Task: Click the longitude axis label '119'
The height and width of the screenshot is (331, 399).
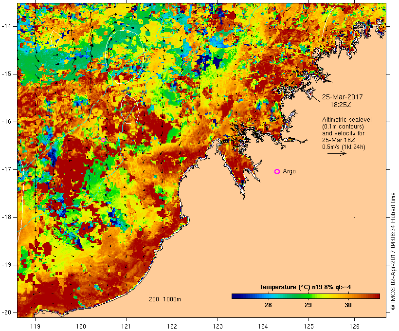Action: pyautogui.click(x=35, y=326)
